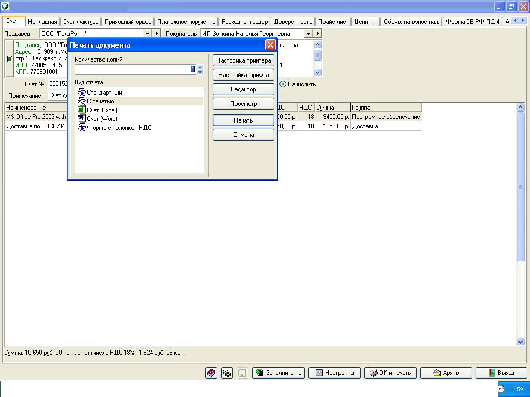Open the Приходный ордер tab

pyautogui.click(x=128, y=22)
